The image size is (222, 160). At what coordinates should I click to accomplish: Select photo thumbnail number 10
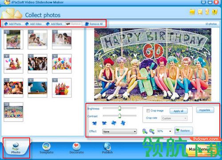[x=13, y=112]
